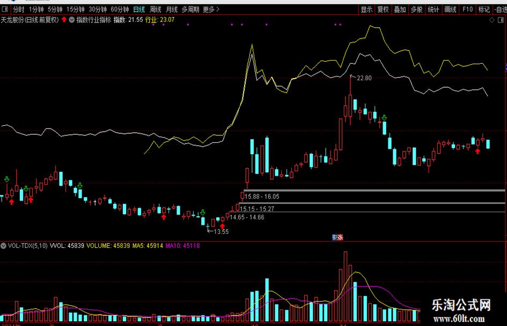This screenshot has height=326, width=507.
Task: Open F10 company information
Action: [x=467, y=10]
